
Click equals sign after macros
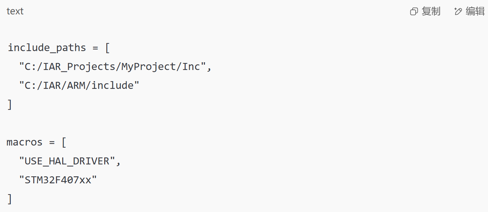[51, 143]
